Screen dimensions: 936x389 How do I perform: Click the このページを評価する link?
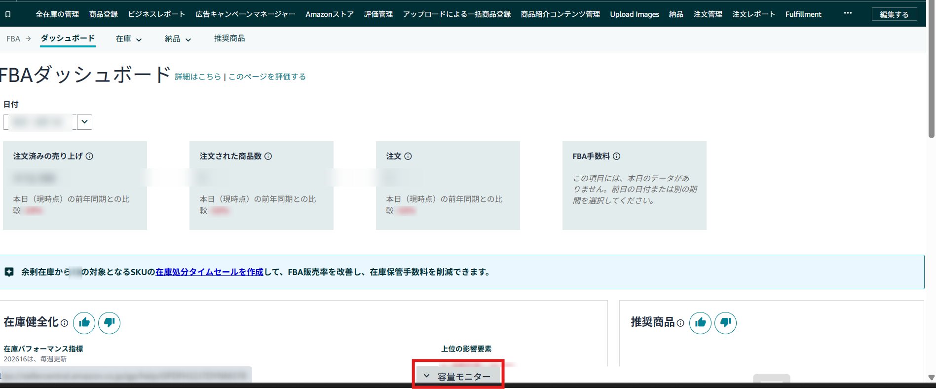267,77
